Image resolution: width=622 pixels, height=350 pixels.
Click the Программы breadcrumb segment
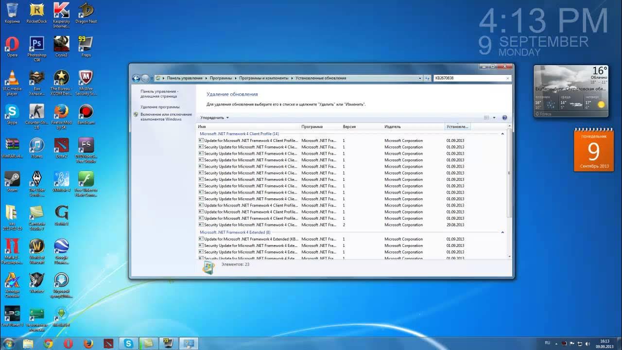[221, 78]
